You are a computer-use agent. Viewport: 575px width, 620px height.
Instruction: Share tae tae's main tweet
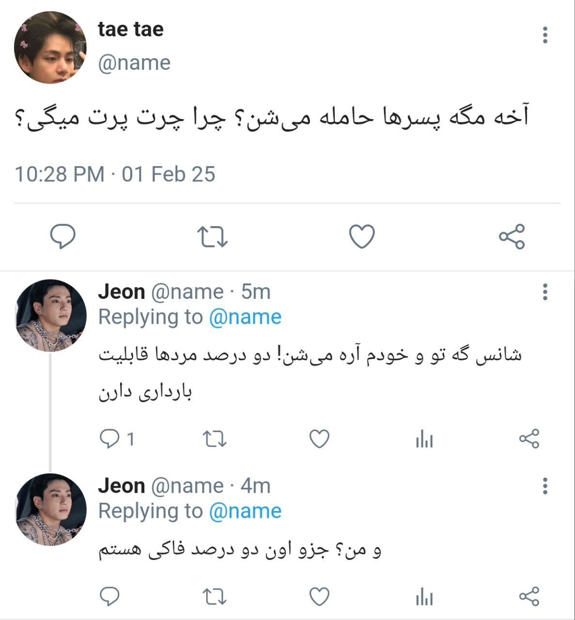(x=512, y=236)
